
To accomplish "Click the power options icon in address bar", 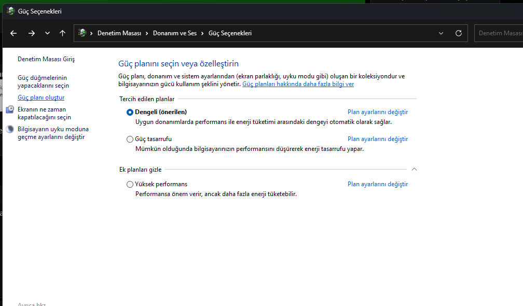I will (82, 33).
